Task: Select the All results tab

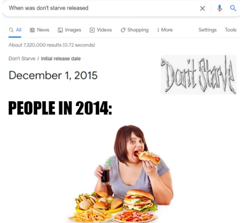Action: (x=15, y=30)
